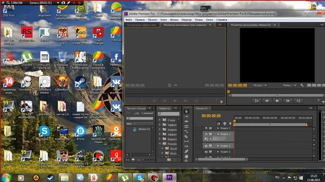
Task: Step forward one frame in Program Monitor
Action: tap(288, 101)
